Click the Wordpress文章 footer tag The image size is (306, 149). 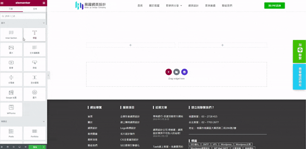pos(243,144)
